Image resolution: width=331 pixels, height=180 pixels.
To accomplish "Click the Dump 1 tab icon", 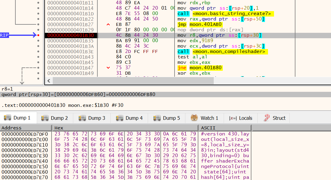I will [8, 118].
